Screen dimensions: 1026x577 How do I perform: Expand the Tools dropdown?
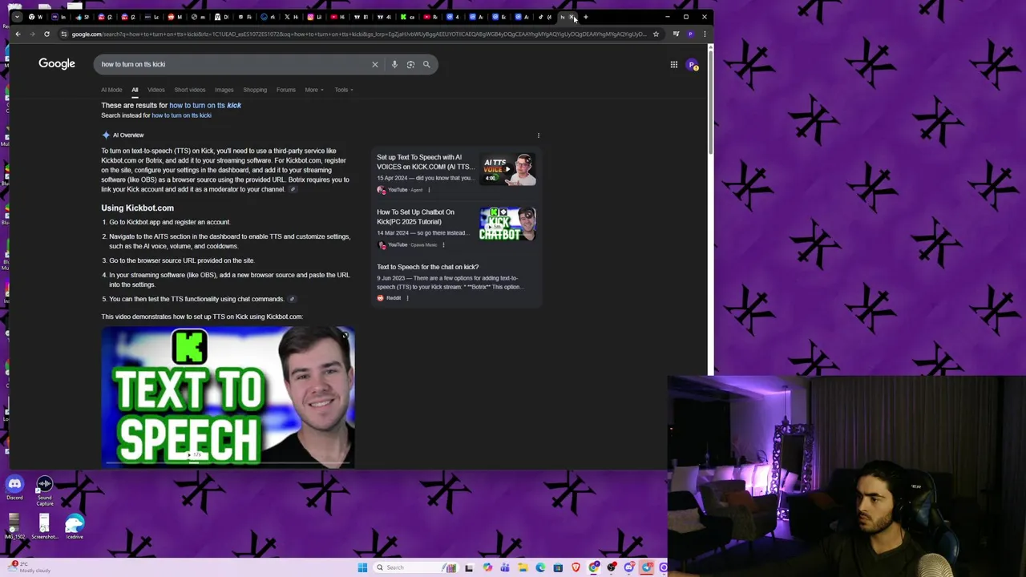[x=344, y=90]
